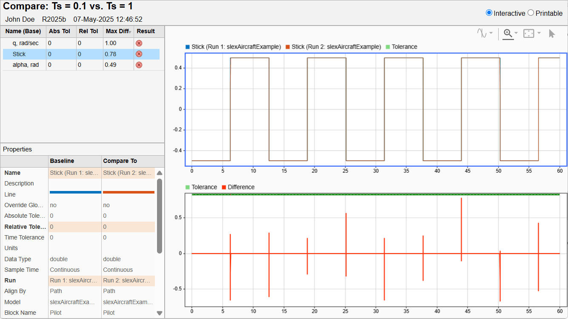Click the report title Compare: Ts = 0.1

[68, 6]
